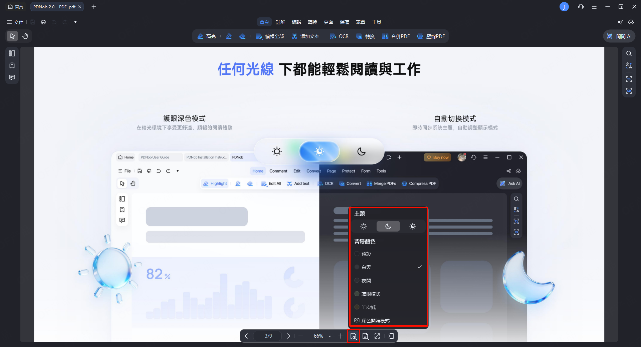The width and height of the screenshot is (641, 347).
Task: Go to the next page
Action: point(288,336)
